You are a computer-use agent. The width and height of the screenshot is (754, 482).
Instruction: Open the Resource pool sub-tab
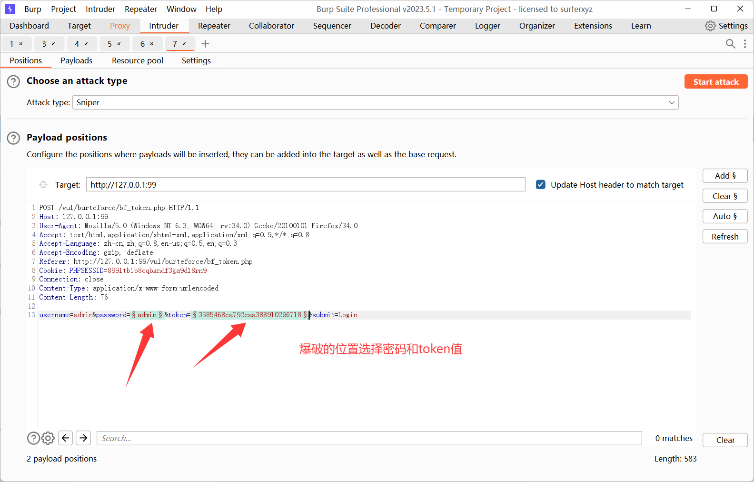pos(138,60)
